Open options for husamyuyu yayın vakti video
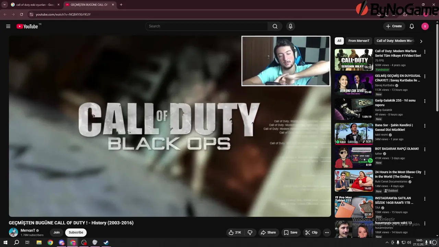The height and width of the screenshot is (247, 439). coord(425,223)
